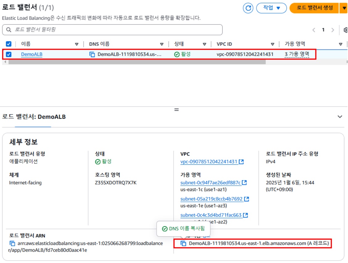Sort by 이름 column arrow
Image resolution: width=348 pixels, height=263 pixels.
tap(76, 44)
